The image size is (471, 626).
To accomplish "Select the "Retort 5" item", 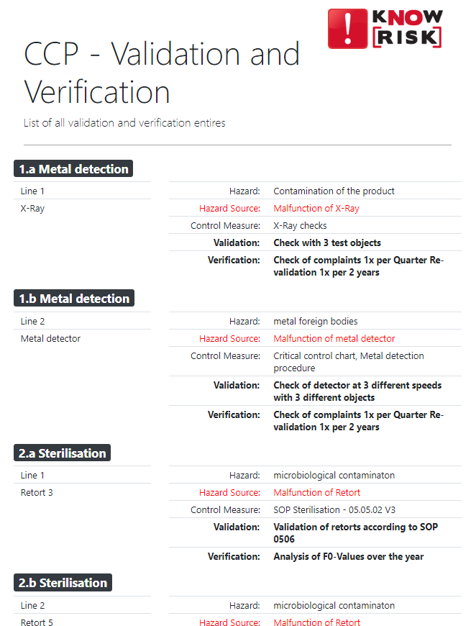I will (37, 623).
